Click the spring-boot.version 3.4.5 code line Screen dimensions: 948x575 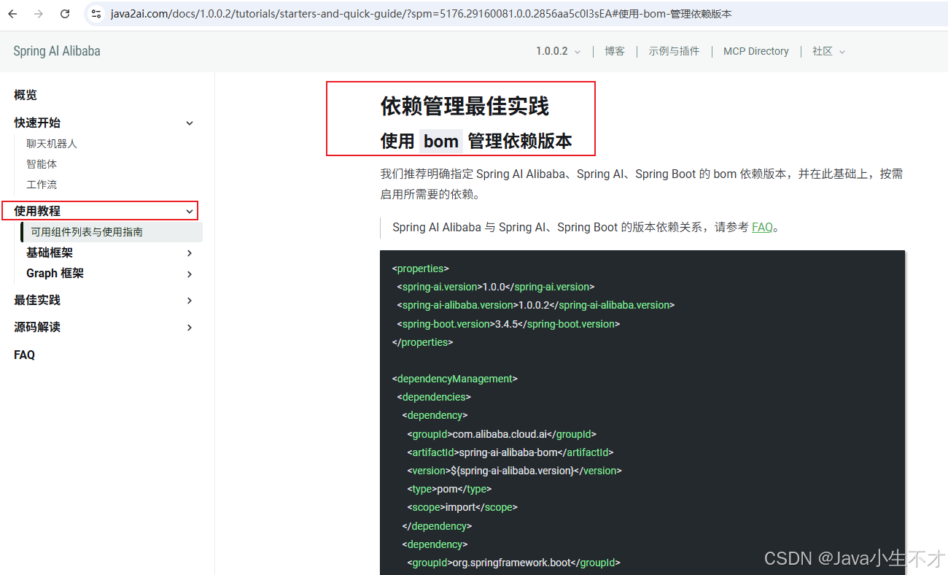click(x=508, y=323)
